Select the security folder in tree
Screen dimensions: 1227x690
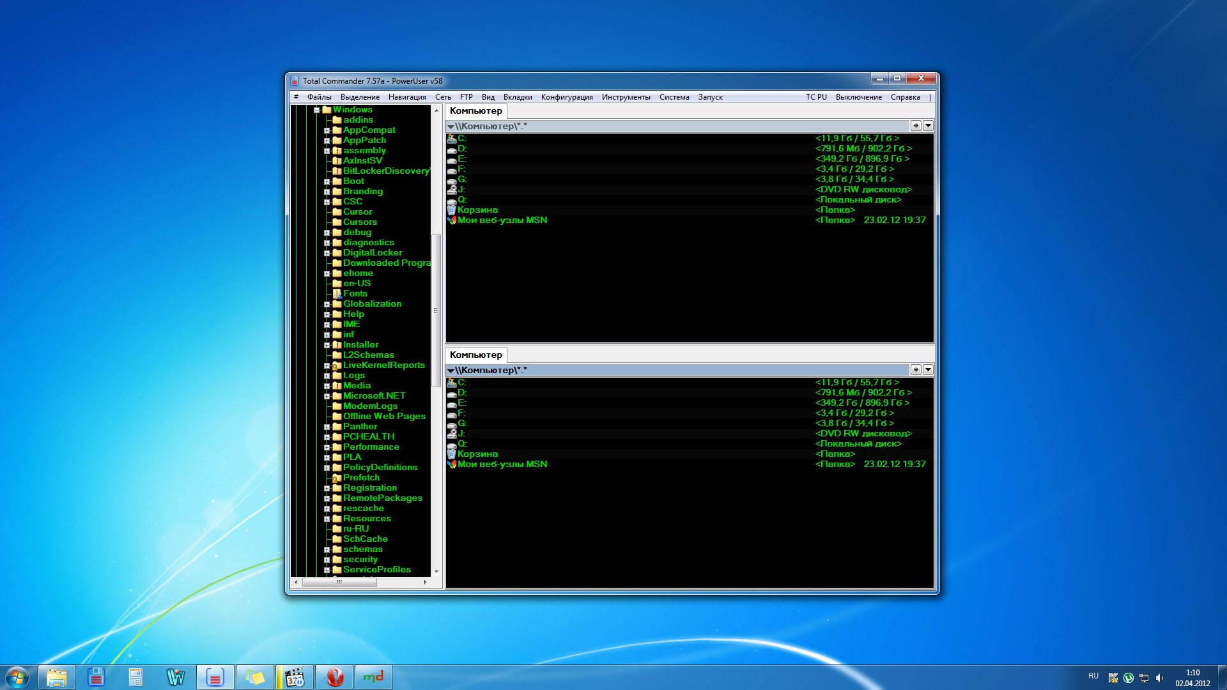click(x=360, y=560)
